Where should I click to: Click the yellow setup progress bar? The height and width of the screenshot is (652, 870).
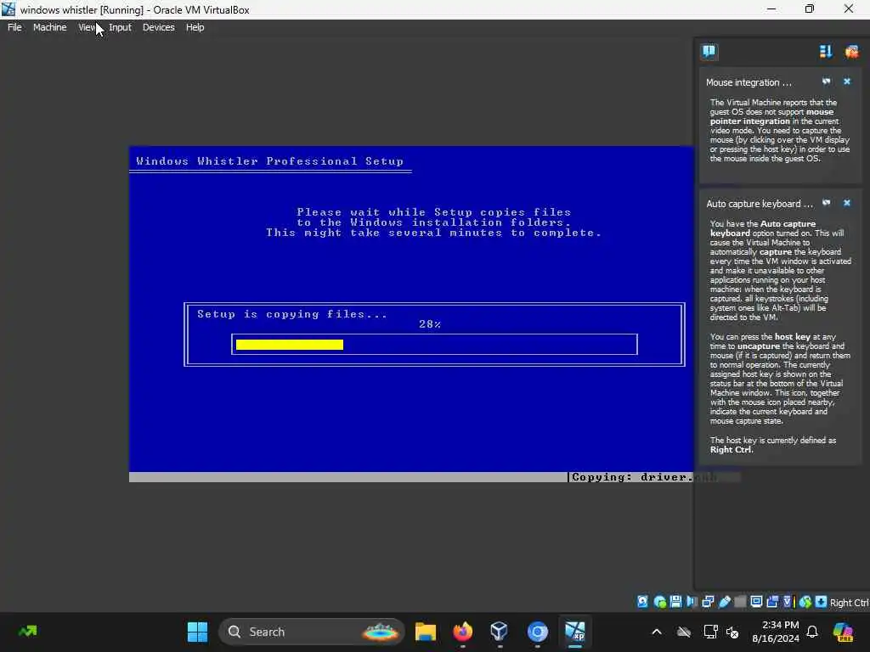coord(290,345)
